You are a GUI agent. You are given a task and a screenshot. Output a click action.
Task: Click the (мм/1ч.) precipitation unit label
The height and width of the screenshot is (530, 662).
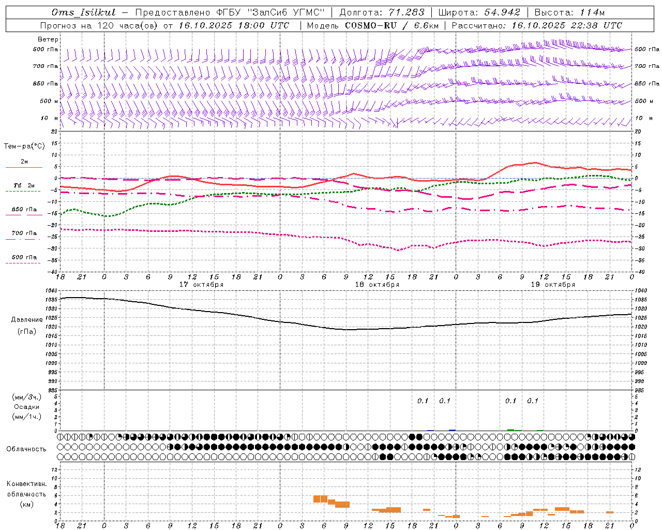27,416
